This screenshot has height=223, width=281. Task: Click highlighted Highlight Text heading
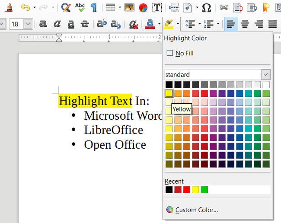click(96, 101)
